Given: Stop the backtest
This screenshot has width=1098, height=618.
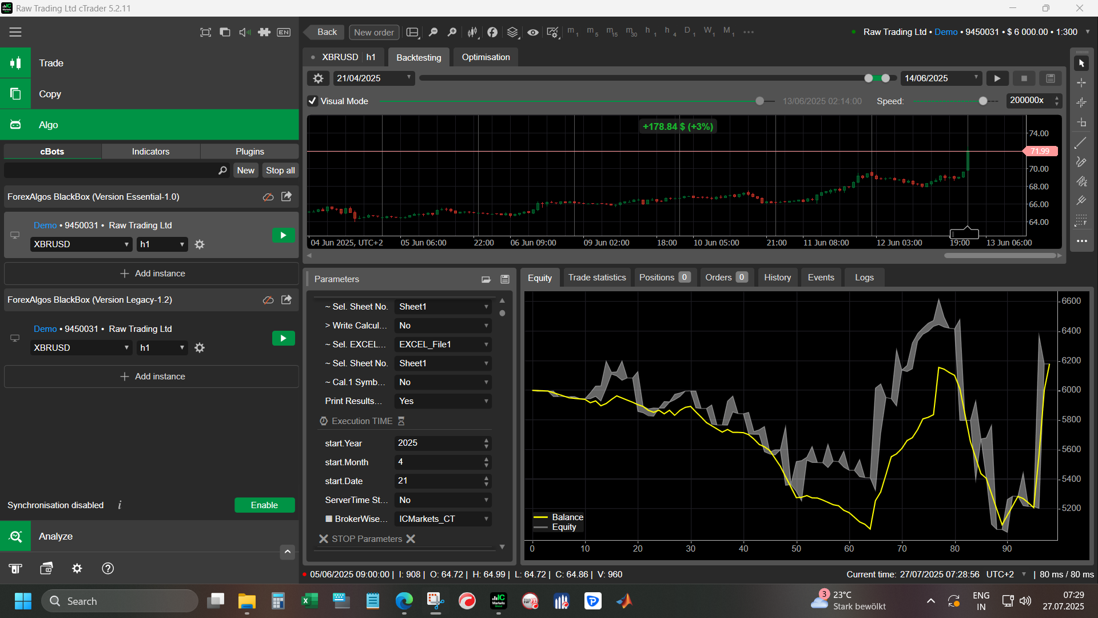Looking at the screenshot, I should [1024, 78].
